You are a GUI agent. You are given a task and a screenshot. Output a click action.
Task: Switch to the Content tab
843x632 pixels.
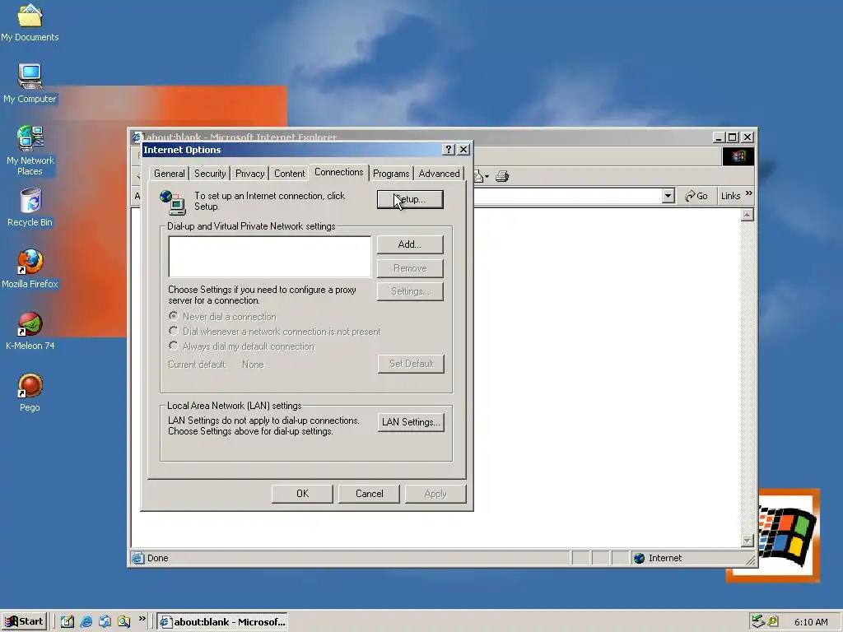pyautogui.click(x=289, y=173)
